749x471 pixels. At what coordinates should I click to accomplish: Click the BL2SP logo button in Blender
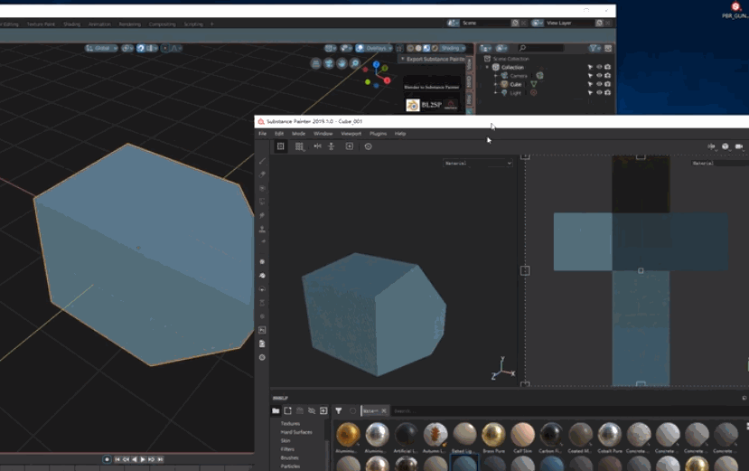[431, 105]
